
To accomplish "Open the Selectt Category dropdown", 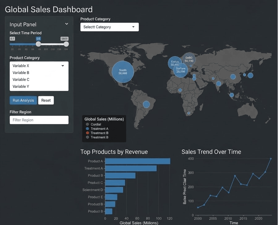I will point(109,27).
